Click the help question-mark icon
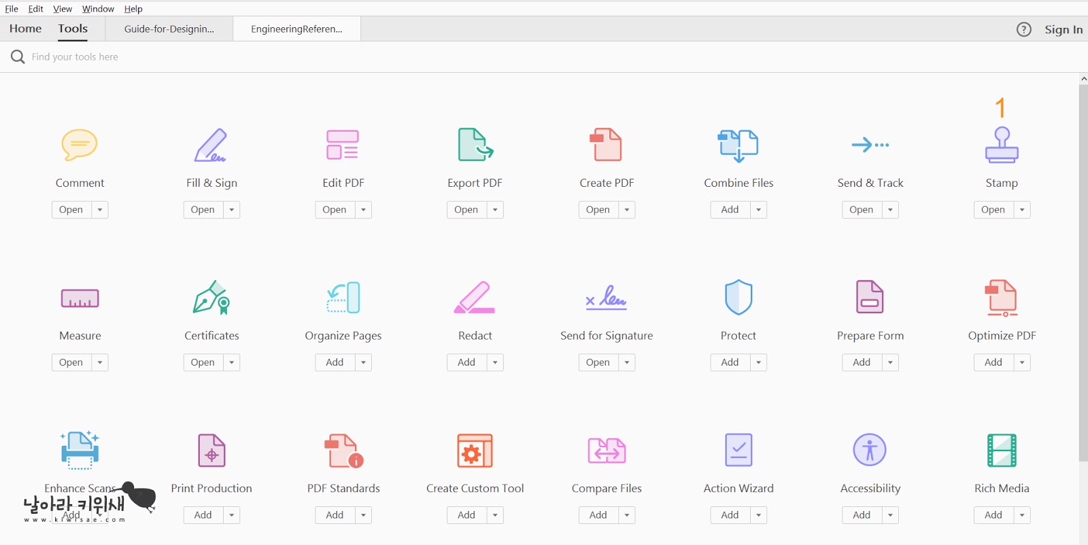 (1024, 29)
